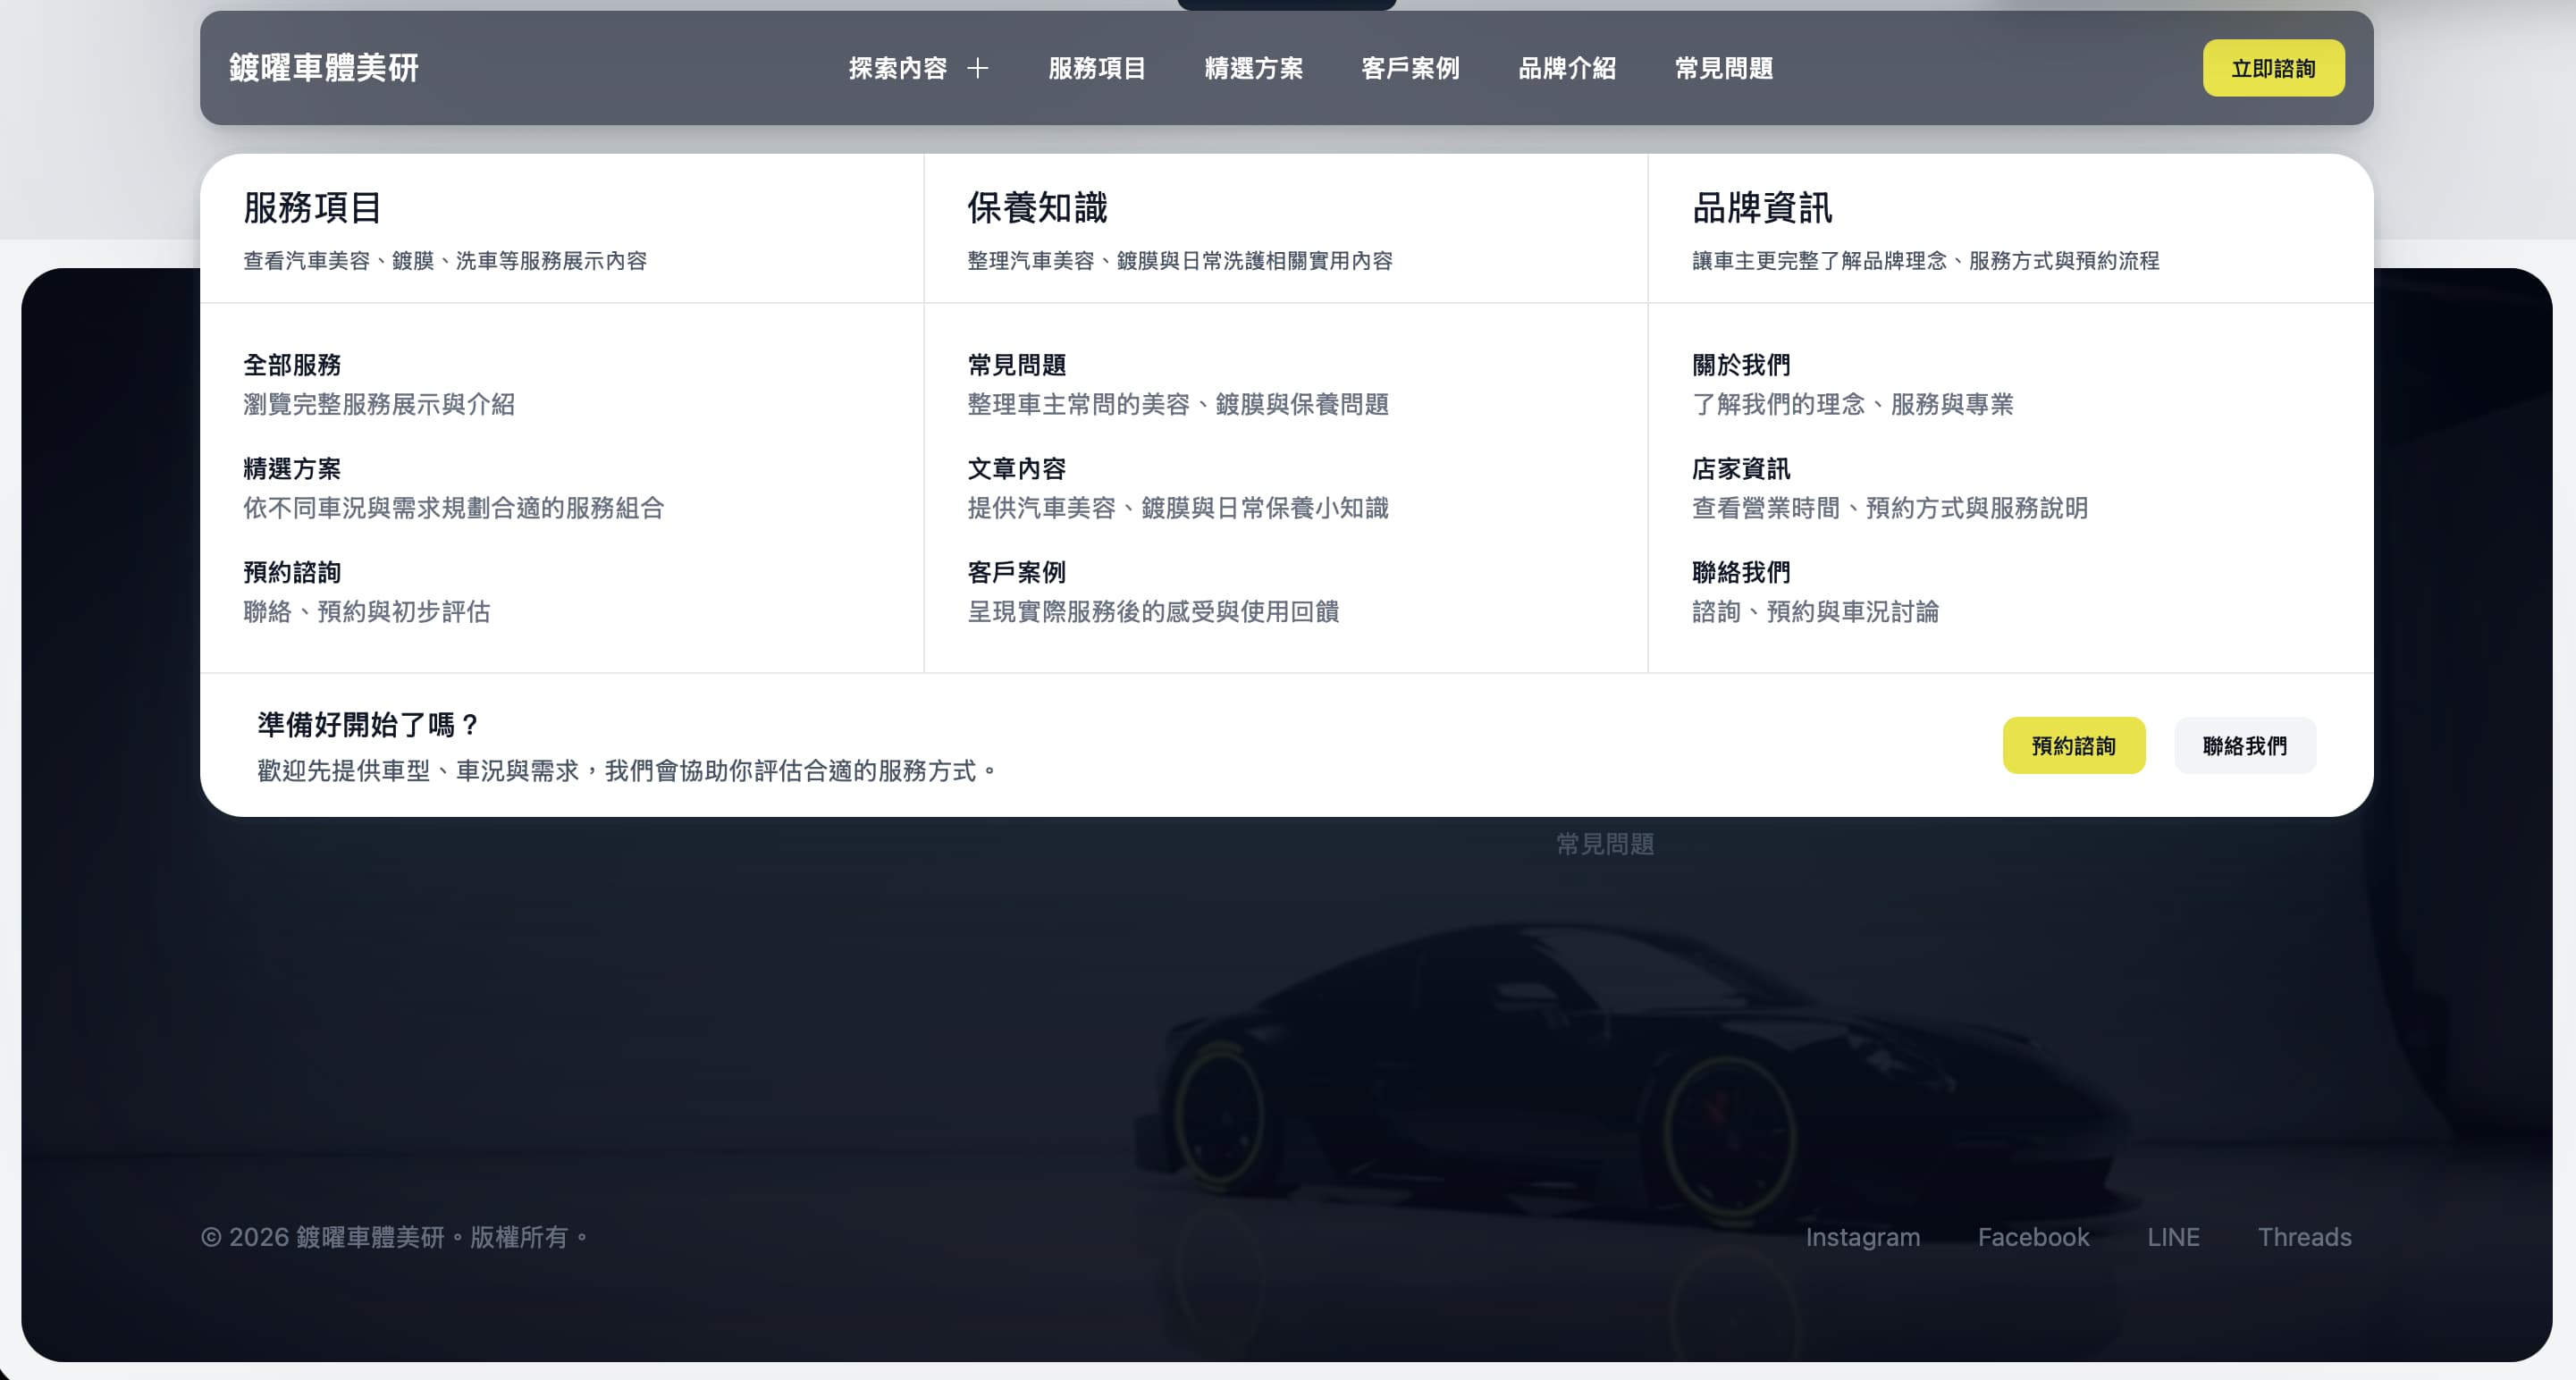
Task: Open the 探索內容 mega menu
Action: (x=918, y=68)
